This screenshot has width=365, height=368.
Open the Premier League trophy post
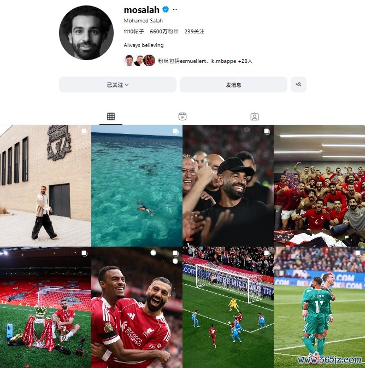45,307
